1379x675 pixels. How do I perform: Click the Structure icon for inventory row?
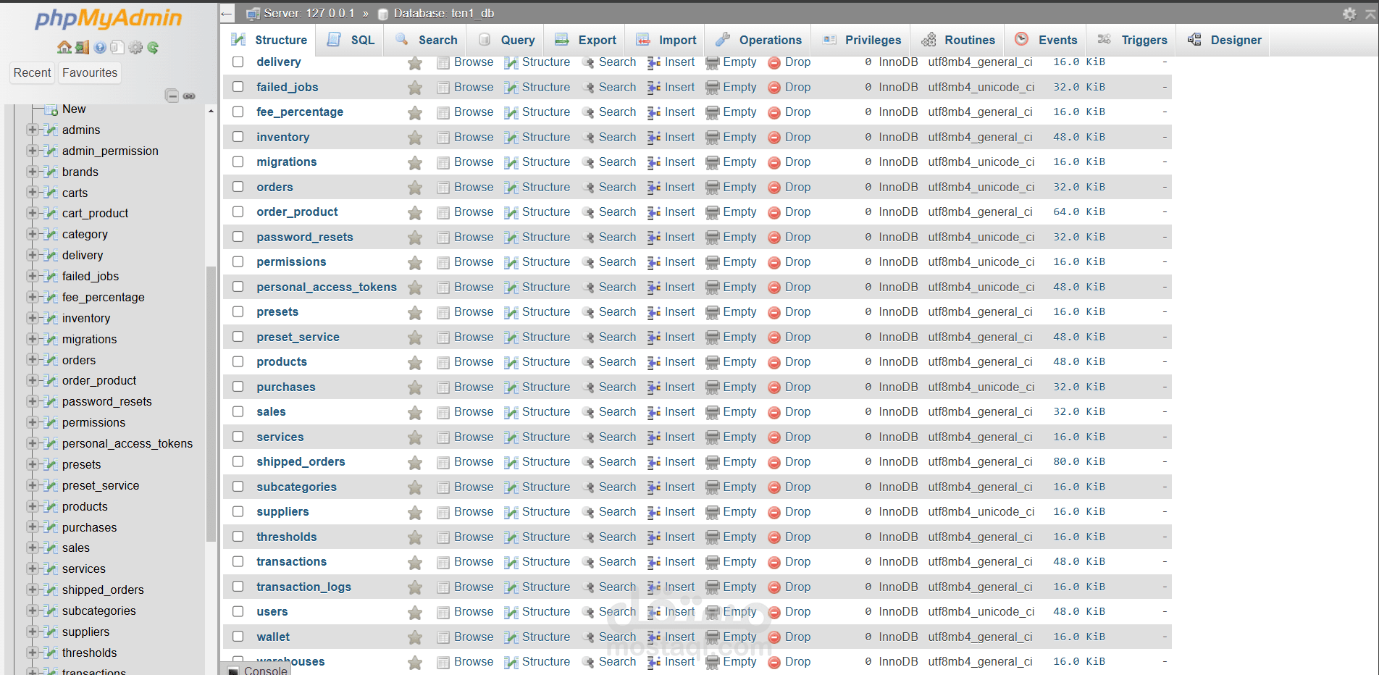click(x=511, y=138)
